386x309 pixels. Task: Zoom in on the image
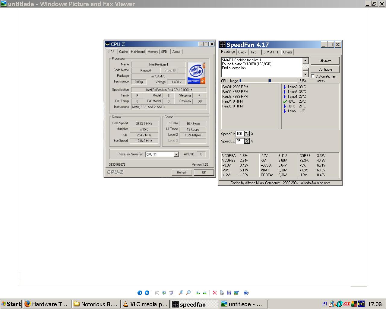[181, 293]
